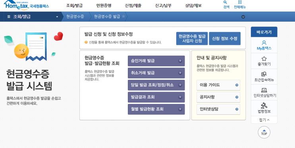Screen dimensions: 295x148
Task: Open the 조회/발급 top menu
Action: pos(74,6)
